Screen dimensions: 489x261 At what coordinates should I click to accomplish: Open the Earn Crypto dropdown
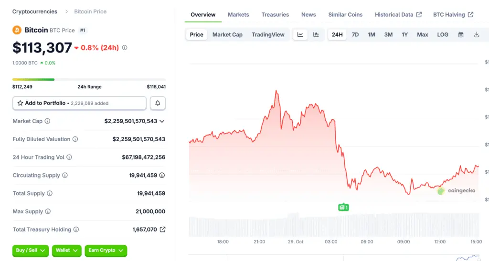point(106,251)
